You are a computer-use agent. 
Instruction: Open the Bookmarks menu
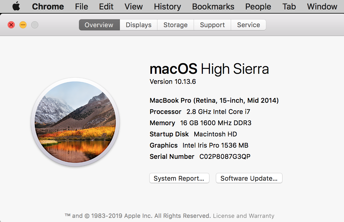[213, 6]
